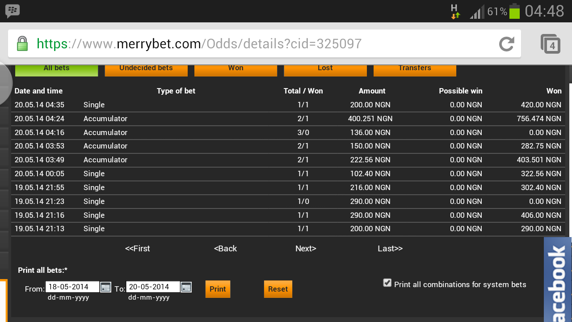Select the bet dated 19.05.14 21:23

[288, 202]
